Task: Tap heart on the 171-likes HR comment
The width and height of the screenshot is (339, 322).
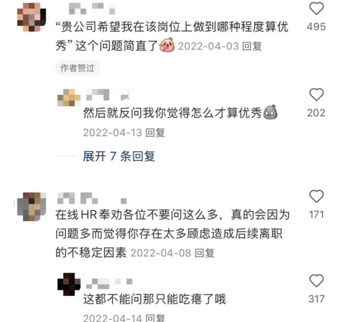Action: [317, 196]
